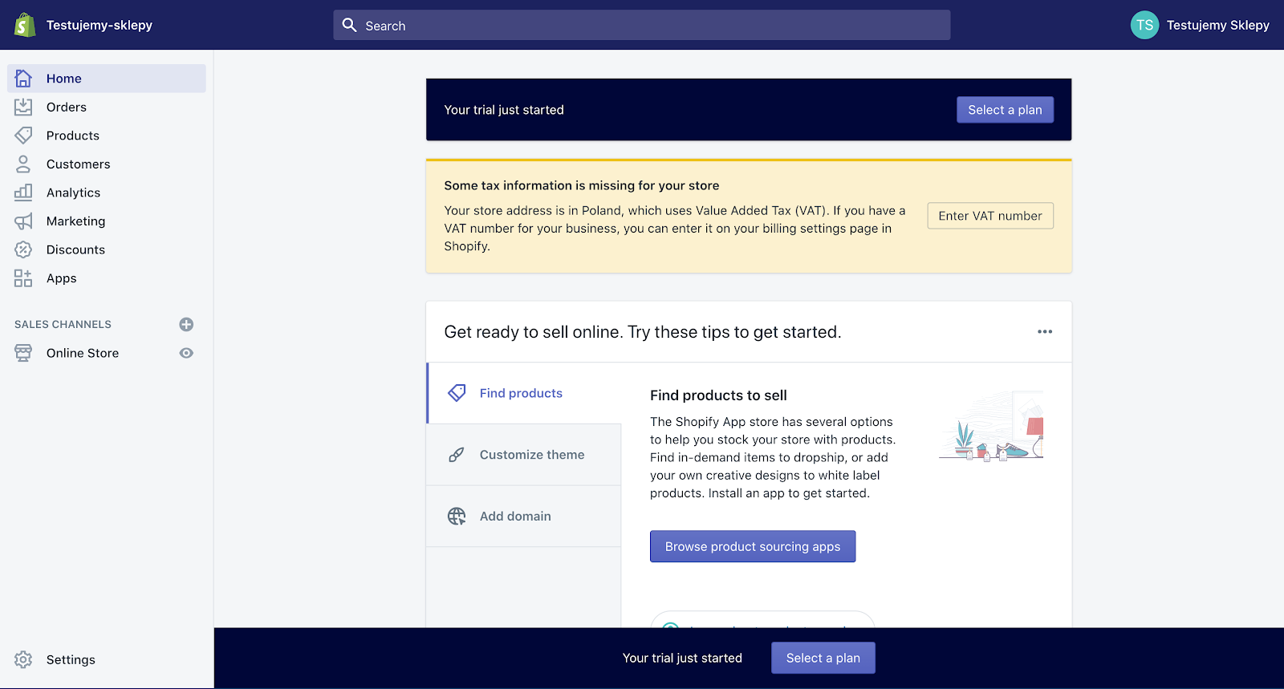This screenshot has height=689, width=1284.
Task: Click the Apps icon in sidebar
Action: pyautogui.click(x=23, y=278)
